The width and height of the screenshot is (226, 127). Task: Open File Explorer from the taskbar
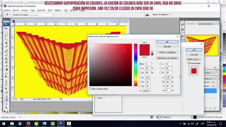(x=12, y=123)
